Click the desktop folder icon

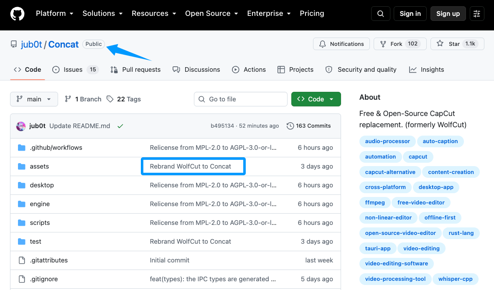coord(21,185)
